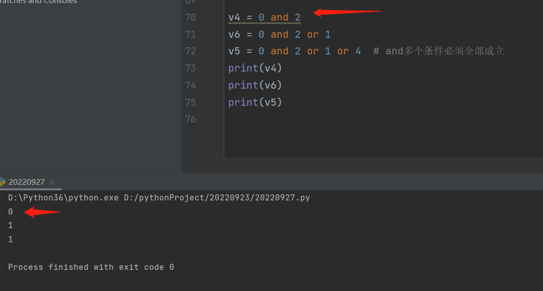Click the first output value 0 in console
Screen dimensions: 543x291
(x=11, y=211)
